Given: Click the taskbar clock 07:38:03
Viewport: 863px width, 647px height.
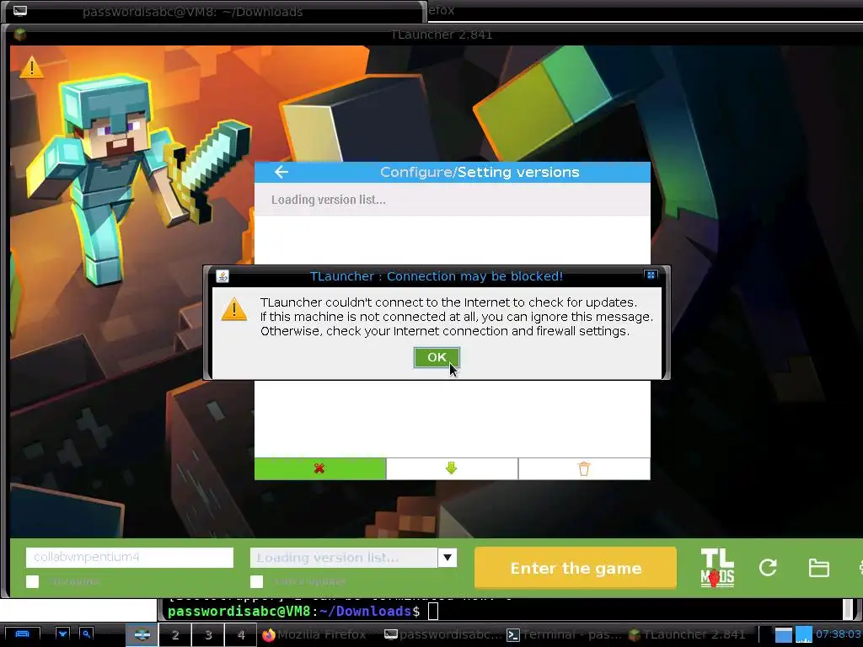Looking at the screenshot, I should 838,634.
